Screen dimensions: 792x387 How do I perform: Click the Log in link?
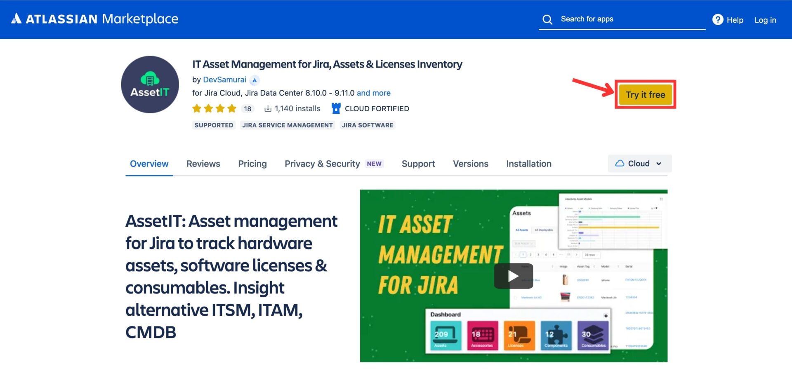(x=765, y=20)
